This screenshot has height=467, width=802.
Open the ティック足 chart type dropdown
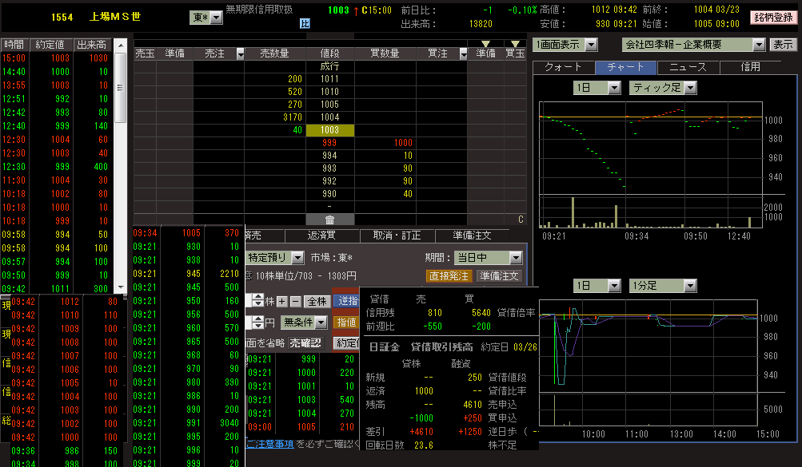coord(690,88)
